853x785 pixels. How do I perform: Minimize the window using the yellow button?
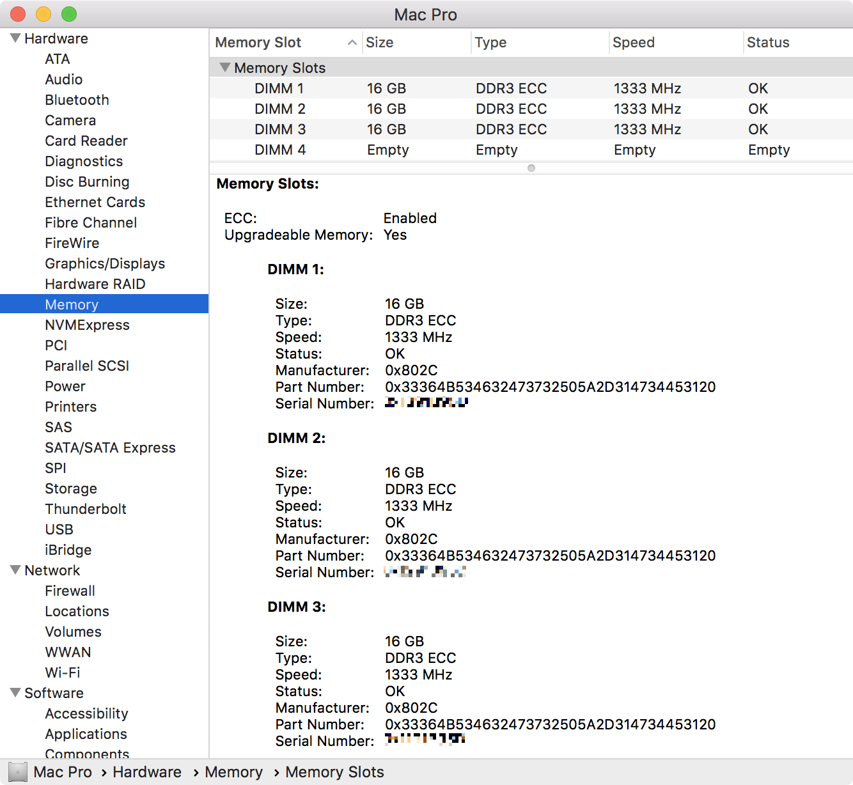pyautogui.click(x=43, y=14)
